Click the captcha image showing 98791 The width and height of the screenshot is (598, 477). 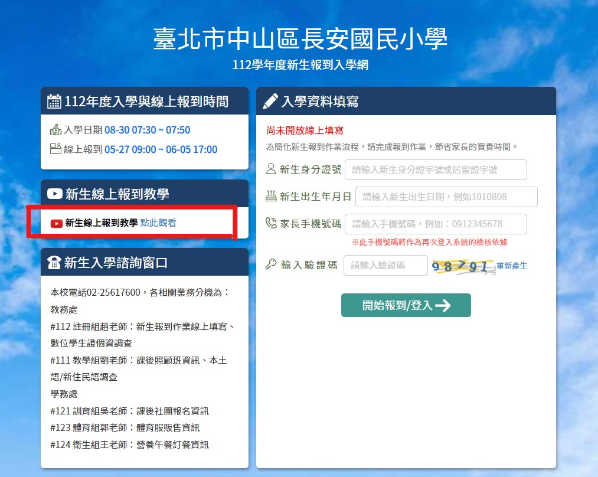pos(463,266)
